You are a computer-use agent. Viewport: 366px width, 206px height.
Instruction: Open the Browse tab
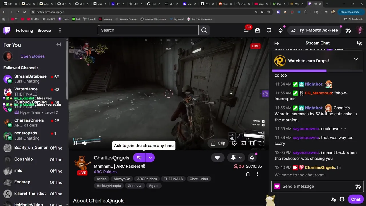[44, 30]
